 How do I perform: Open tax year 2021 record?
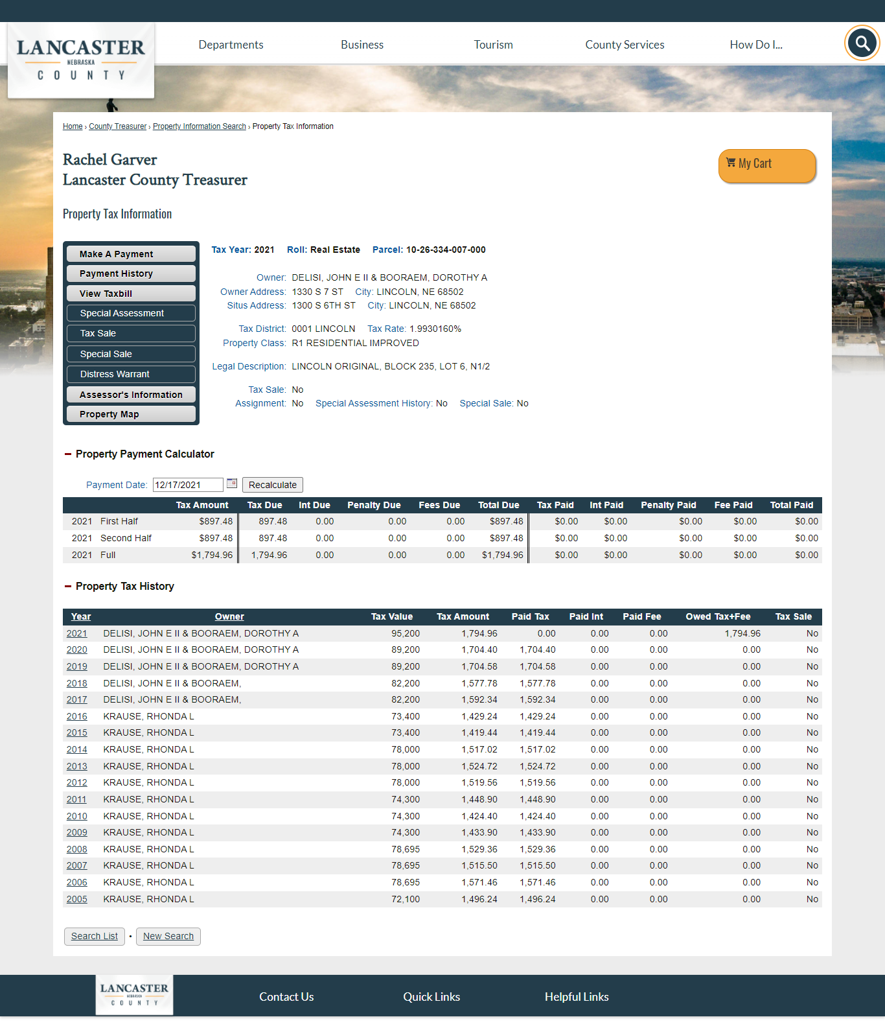pyautogui.click(x=76, y=633)
